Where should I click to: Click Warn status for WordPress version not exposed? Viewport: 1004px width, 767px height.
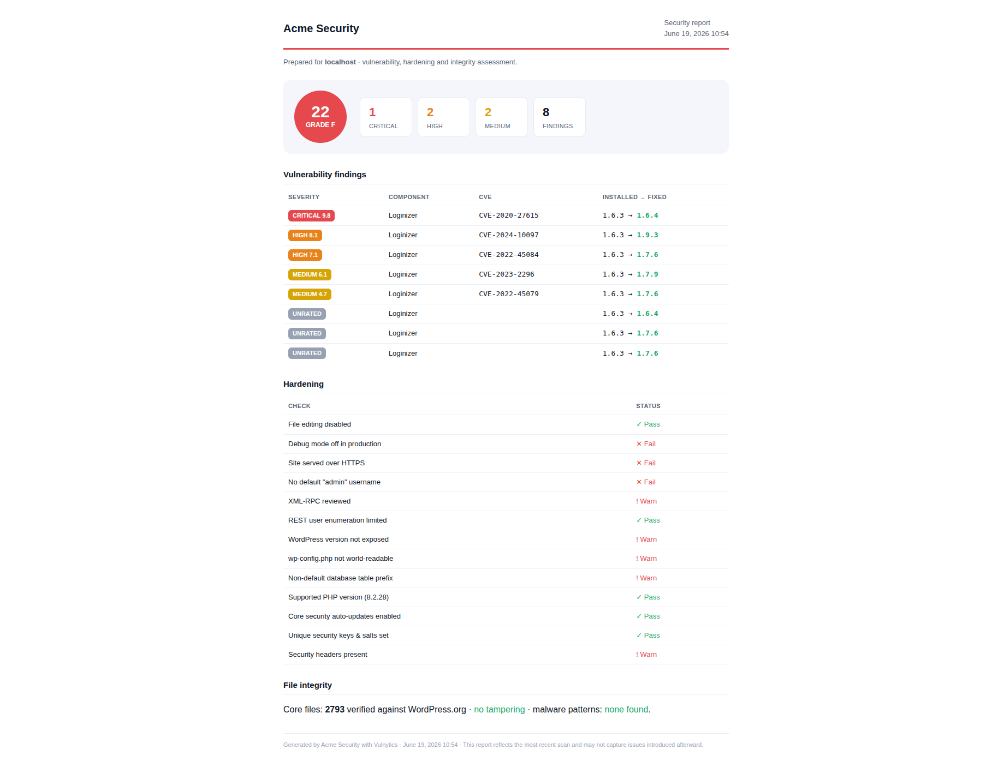[x=646, y=540]
